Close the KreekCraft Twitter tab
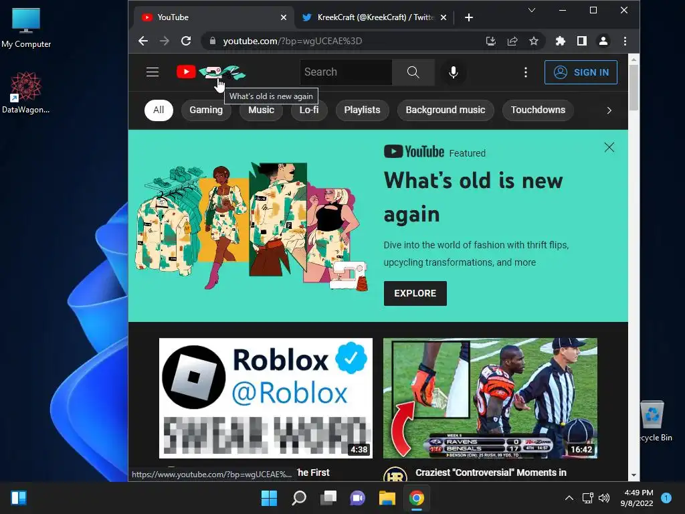The height and width of the screenshot is (514, 685). point(444,17)
